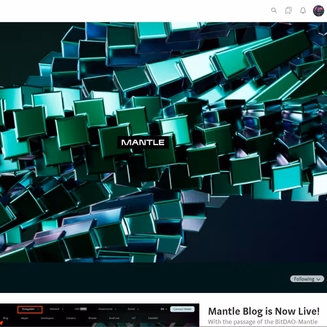The image size is (327, 327).
Task: Click Developers item in the preview image
Action: pos(47,318)
